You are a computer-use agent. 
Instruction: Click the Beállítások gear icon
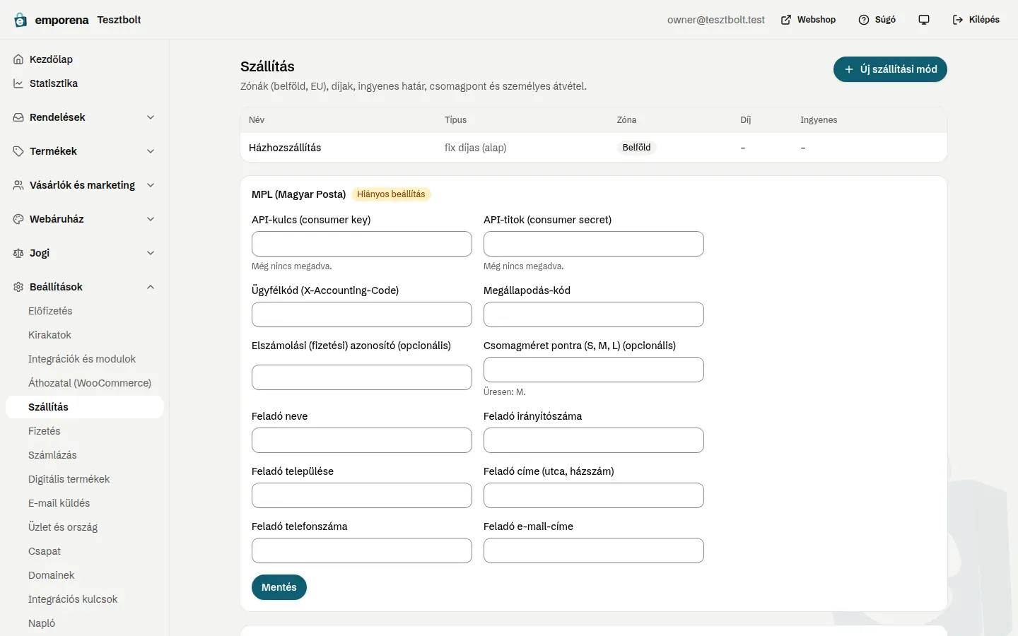click(x=18, y=287)
